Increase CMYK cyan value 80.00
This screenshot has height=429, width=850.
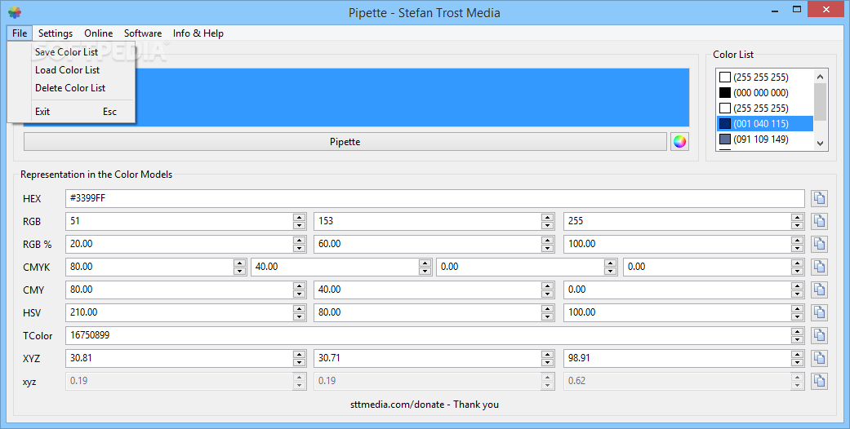(239, 263)
